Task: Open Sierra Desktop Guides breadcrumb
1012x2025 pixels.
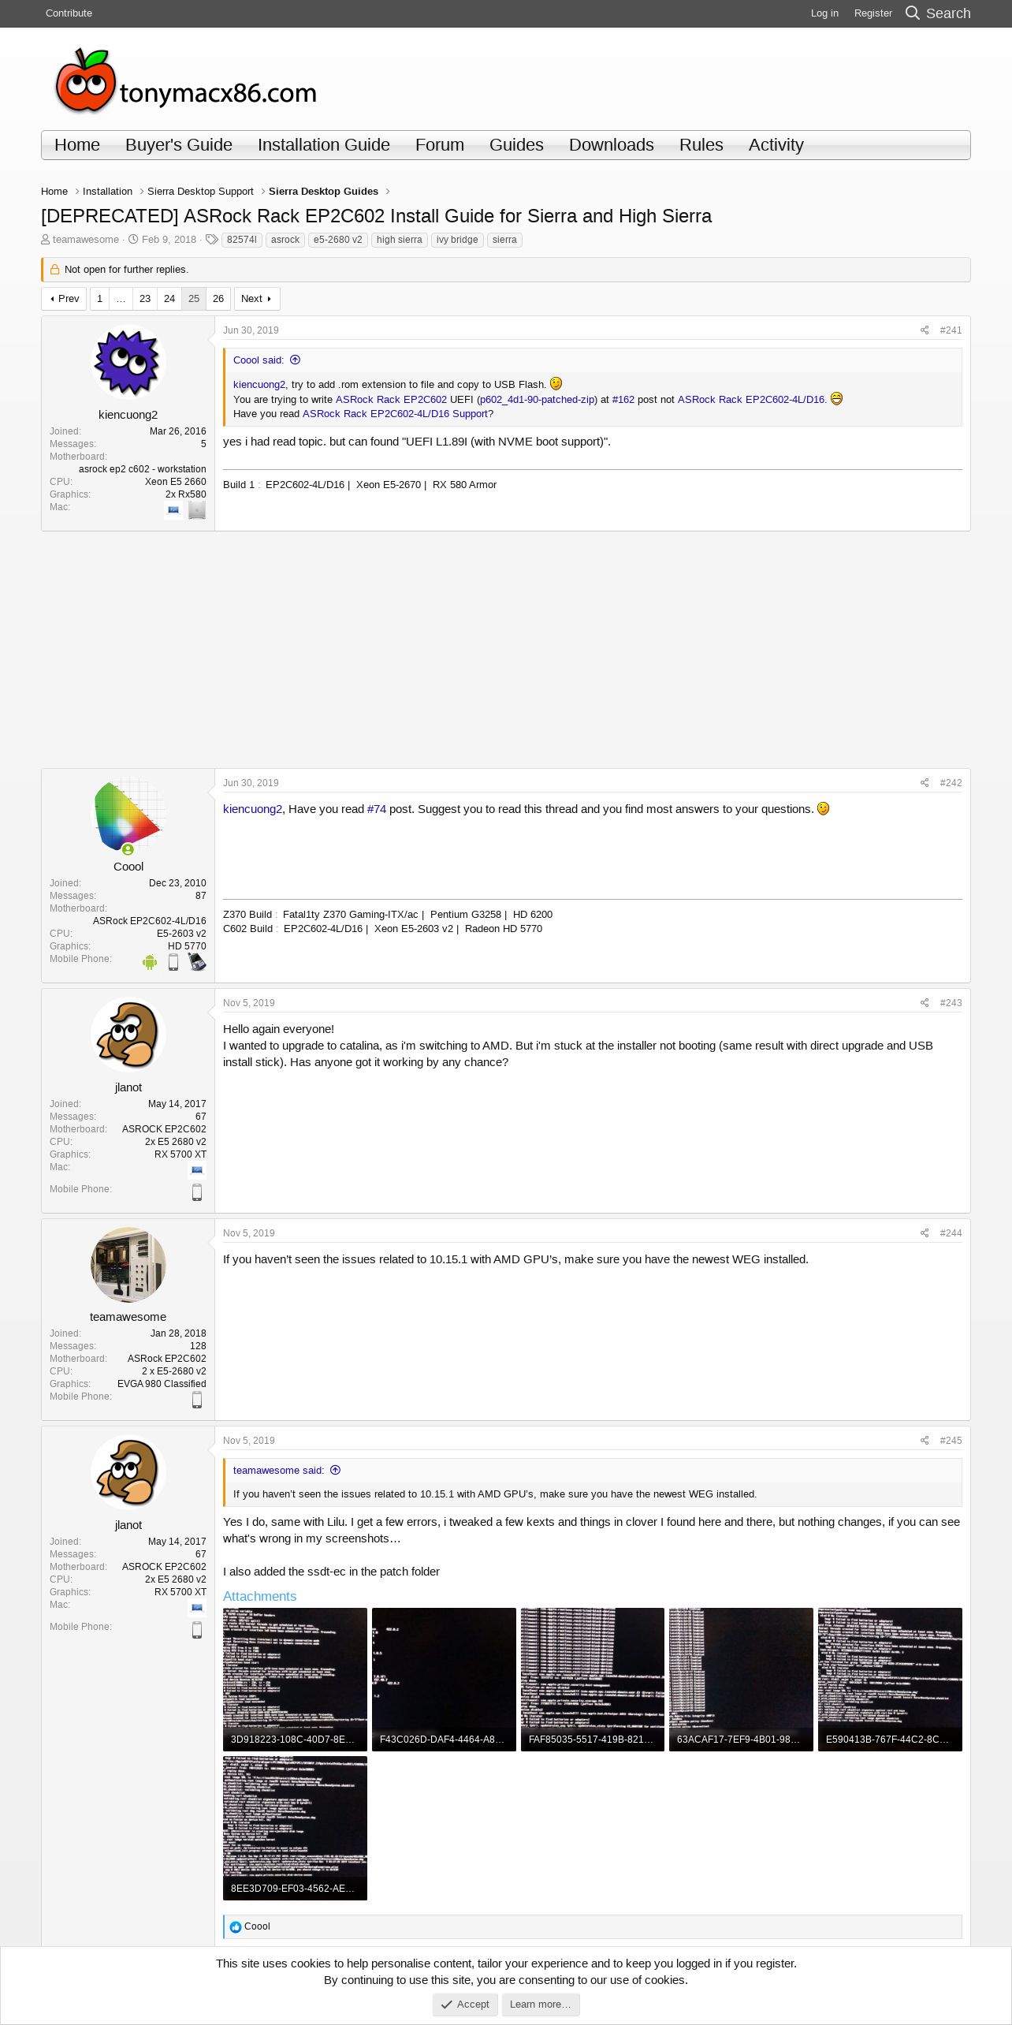Action: click(x=323, y=192)
